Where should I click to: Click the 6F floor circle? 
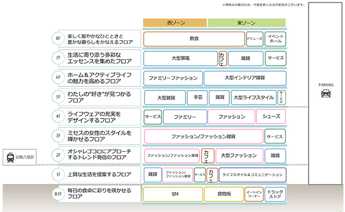tap(58, 77)
